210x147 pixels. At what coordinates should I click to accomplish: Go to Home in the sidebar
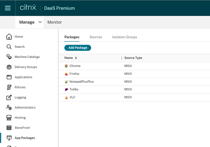pos(19,37)
